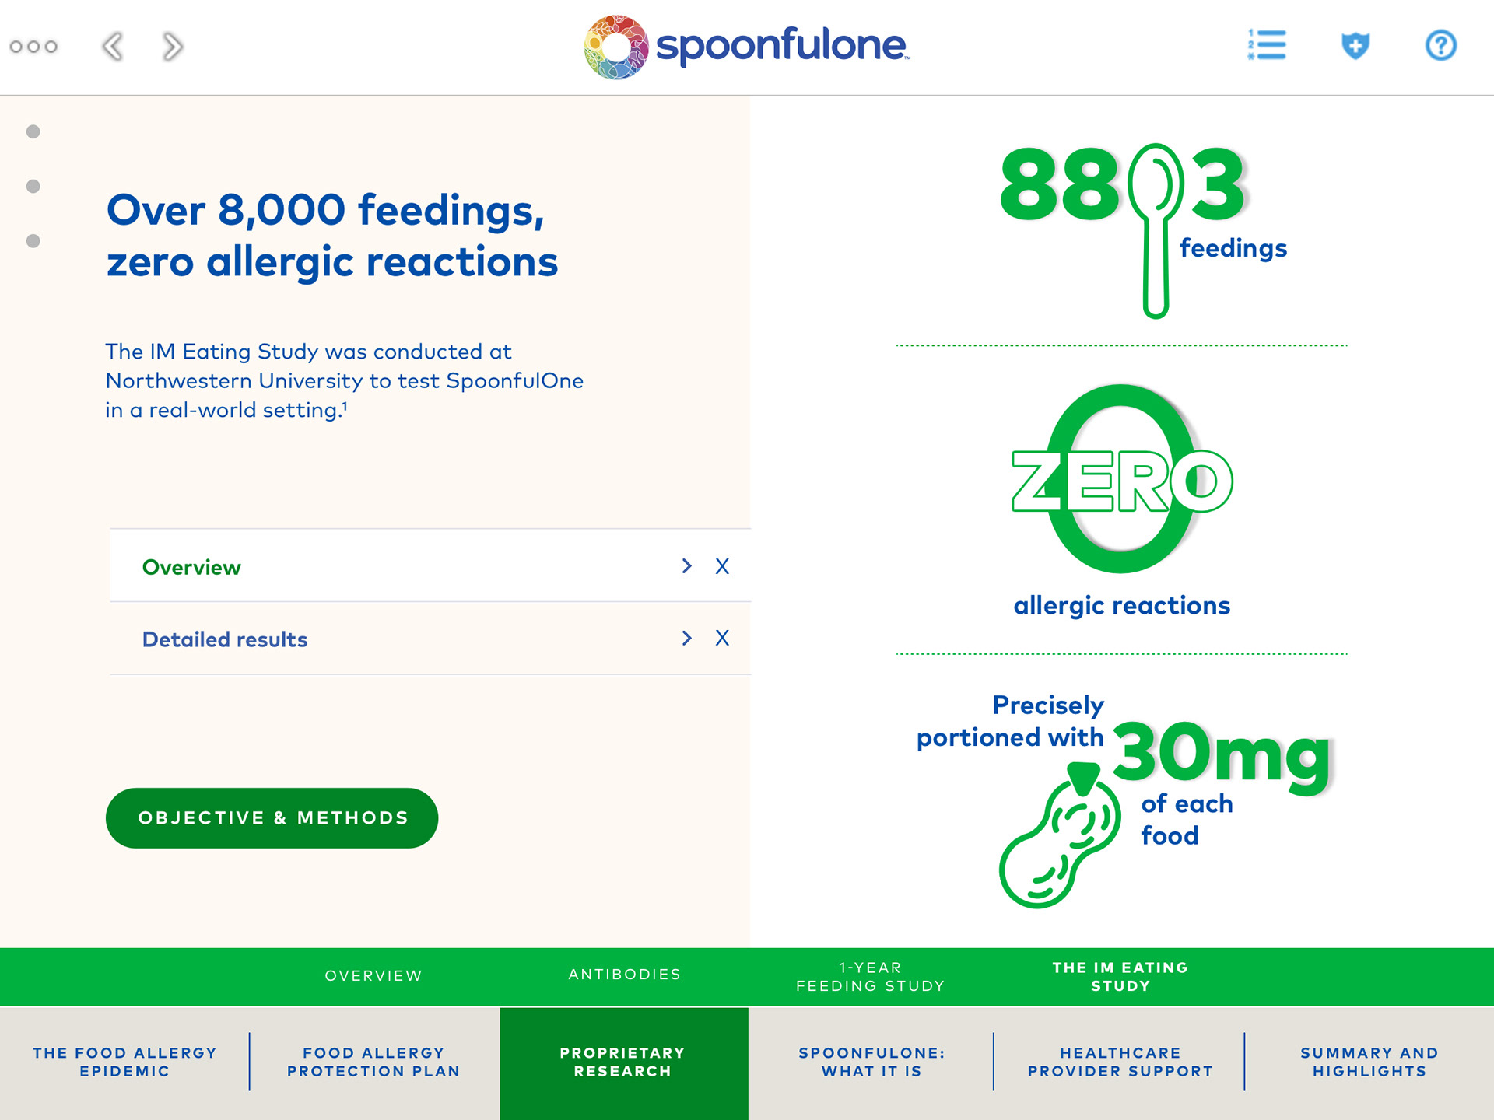Open the blue shield safety icon

(x=1355, y=45)
